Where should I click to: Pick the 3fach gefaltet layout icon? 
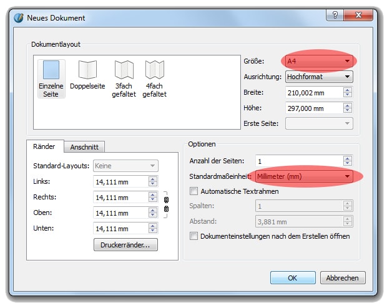124,70
